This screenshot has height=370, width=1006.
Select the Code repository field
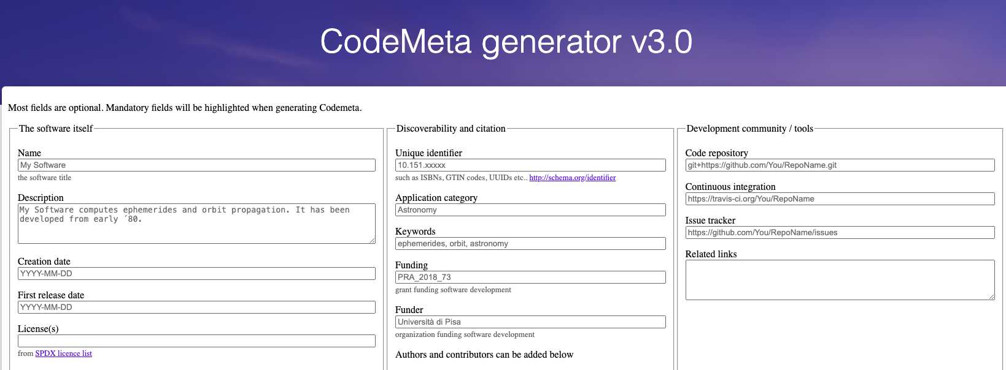coord(840,165)
